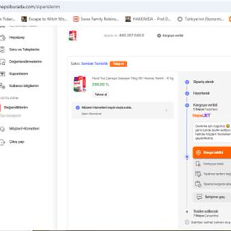The width and height of the screenshot is (231, 231).
Task: Click the Kargoya verildi status in order header
Action: (x=170, y=35)
